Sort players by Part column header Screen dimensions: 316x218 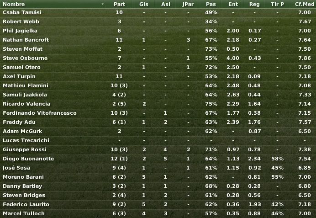[119, 4]
